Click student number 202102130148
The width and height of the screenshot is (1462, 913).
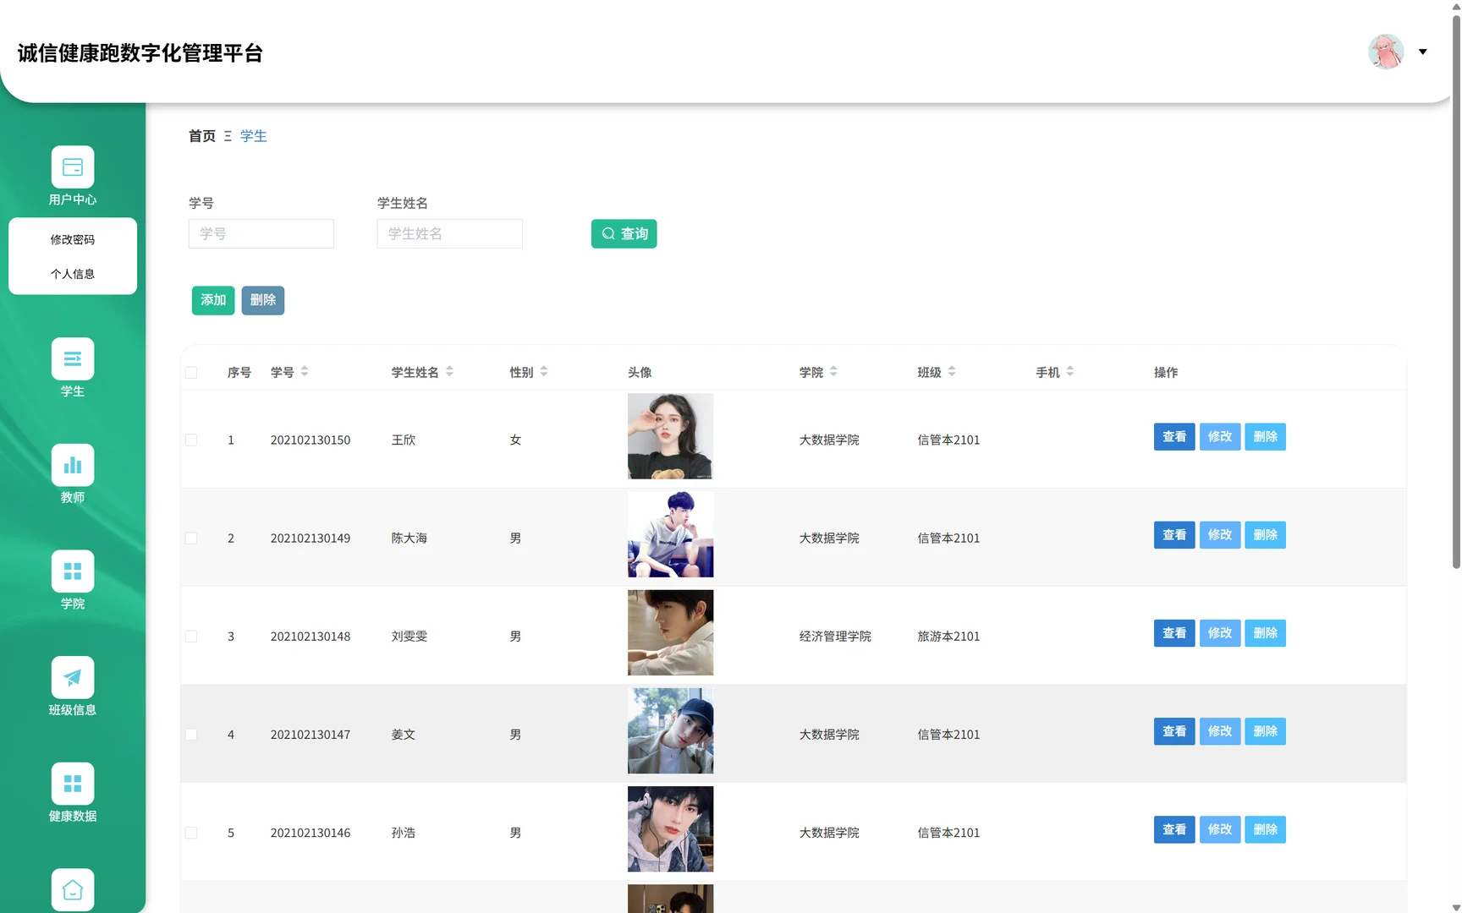(311, 637)
